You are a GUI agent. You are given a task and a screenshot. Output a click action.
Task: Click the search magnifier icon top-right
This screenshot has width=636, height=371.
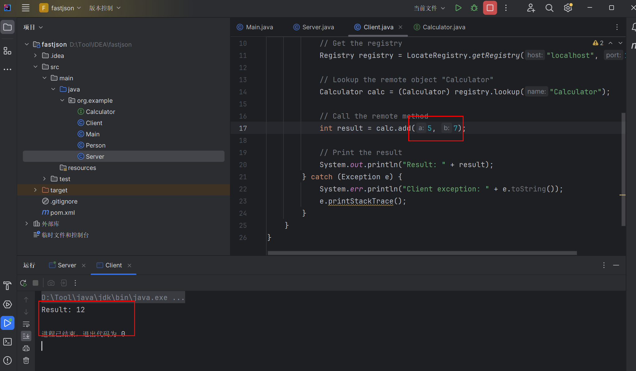[x=549, y=8]
